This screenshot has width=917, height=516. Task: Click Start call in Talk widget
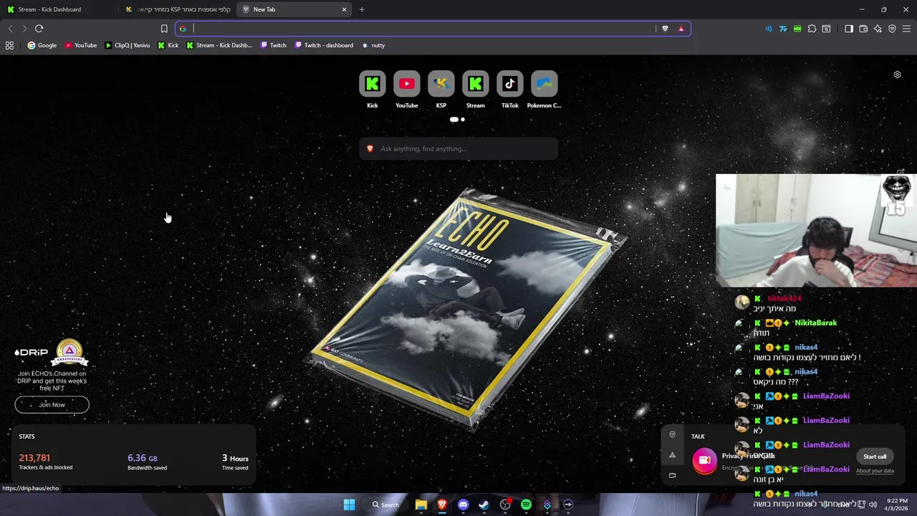[x=875, y=457]
